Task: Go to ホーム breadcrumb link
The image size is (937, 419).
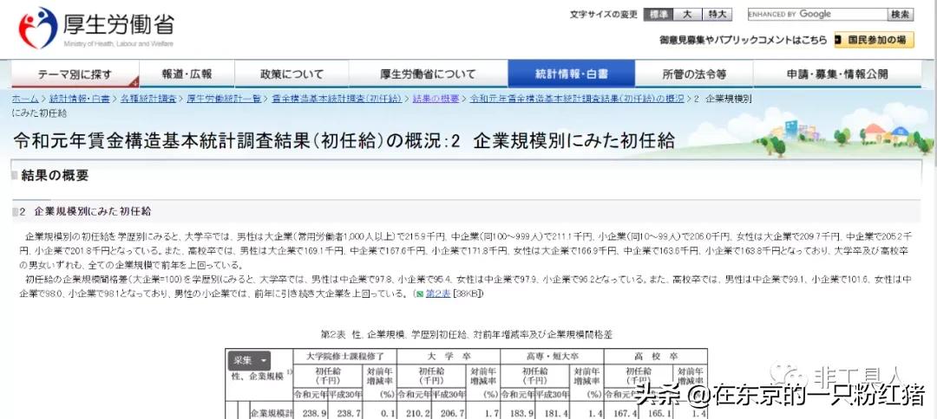Action: coord(25,99)
